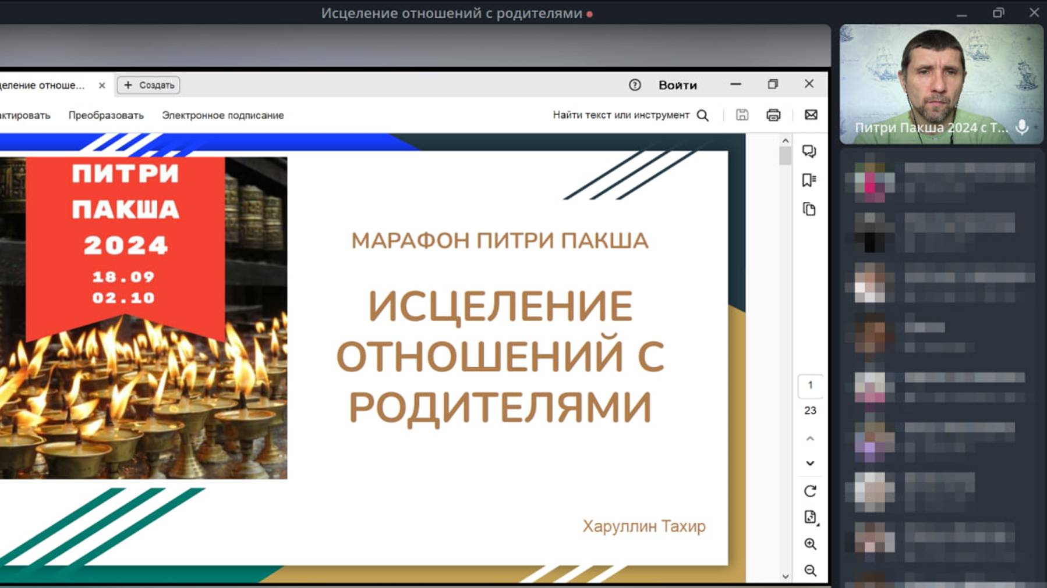Viewport: 1047px width, 588px height.
Task: Click the Print icon
Action: tap(773, 115)
